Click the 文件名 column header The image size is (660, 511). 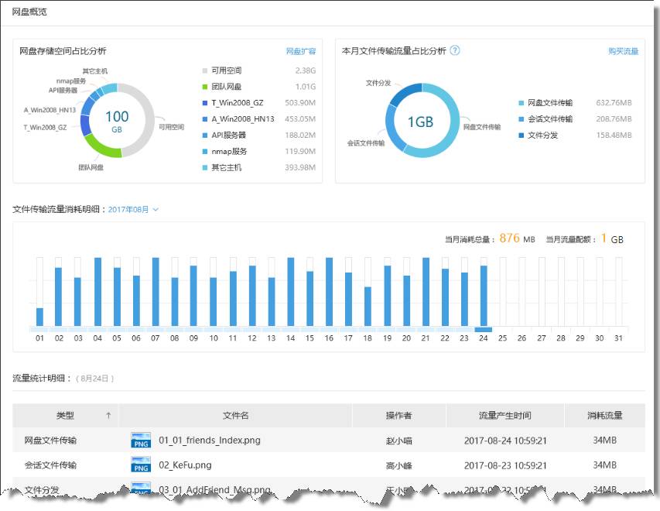235,416
